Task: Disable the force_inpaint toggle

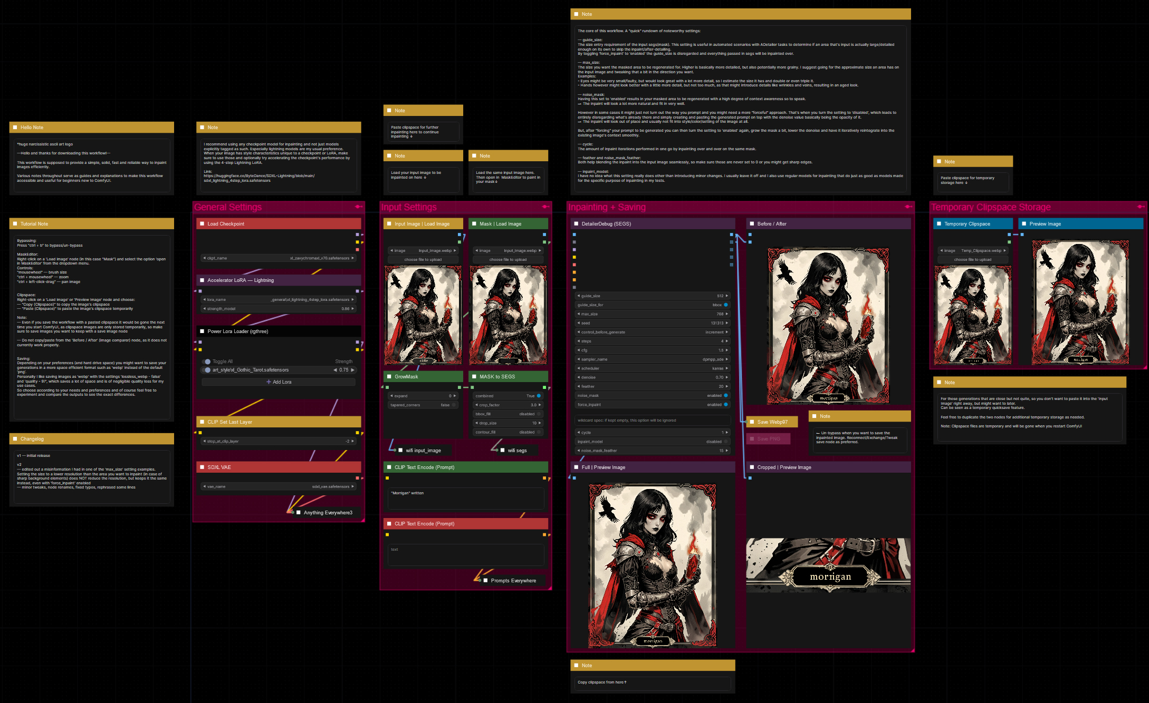Action: click(x=725, y=405)
